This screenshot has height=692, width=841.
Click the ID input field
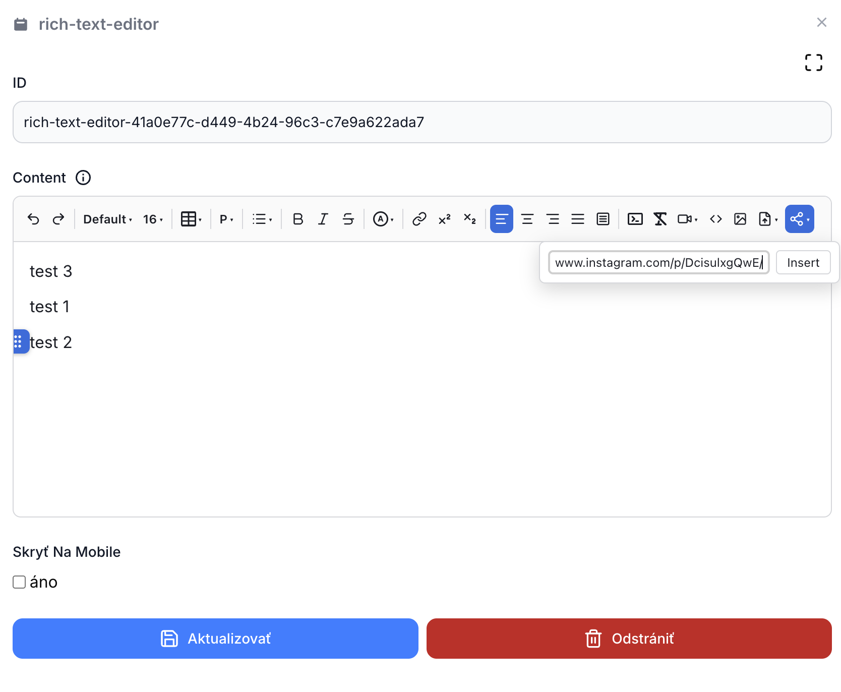coord(422,122)
